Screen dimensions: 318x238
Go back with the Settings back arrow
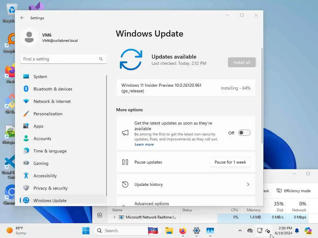click(x=22, y=18)
